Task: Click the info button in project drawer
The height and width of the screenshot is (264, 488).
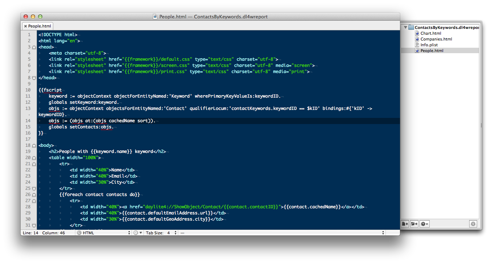Action: pos(473,224)
